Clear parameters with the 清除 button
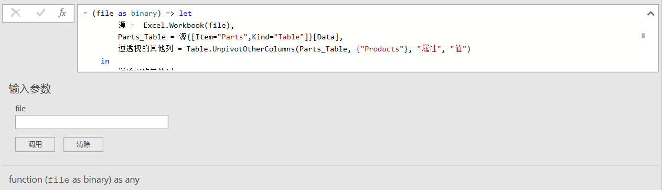Screen dimensions: 662x190 83,144
